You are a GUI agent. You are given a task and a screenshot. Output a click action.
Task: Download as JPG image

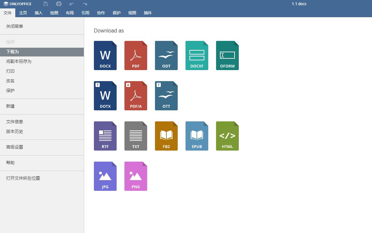click(x=105, y=176)
